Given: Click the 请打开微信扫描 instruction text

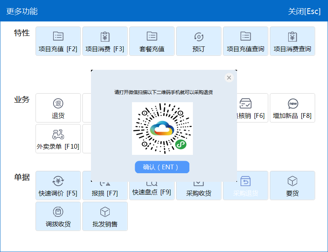Looking at the screenshot, I should [x=164, y=92].
